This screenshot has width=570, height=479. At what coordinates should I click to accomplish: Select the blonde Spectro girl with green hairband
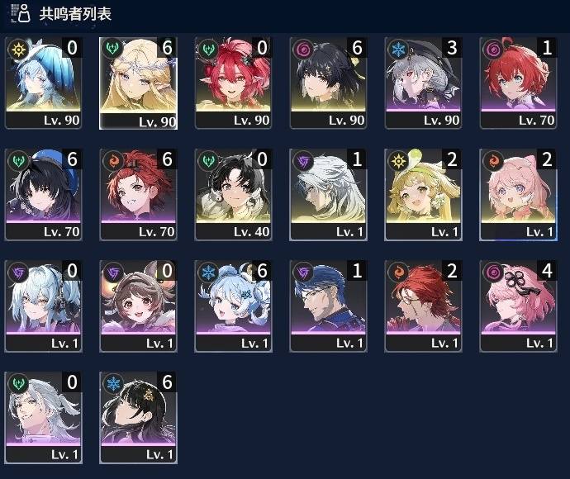[x=423, y=194]
